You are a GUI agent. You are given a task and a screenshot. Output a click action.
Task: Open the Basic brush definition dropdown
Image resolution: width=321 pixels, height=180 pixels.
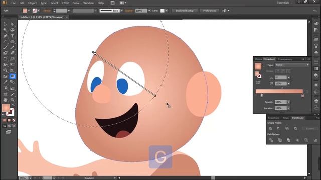pyautogui.click(x=122, y=11)
